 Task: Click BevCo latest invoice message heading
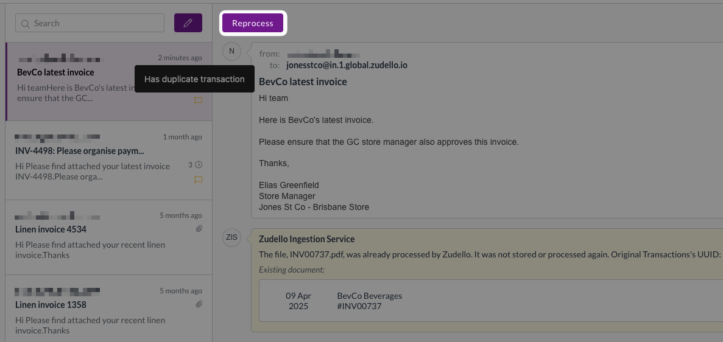303,82
